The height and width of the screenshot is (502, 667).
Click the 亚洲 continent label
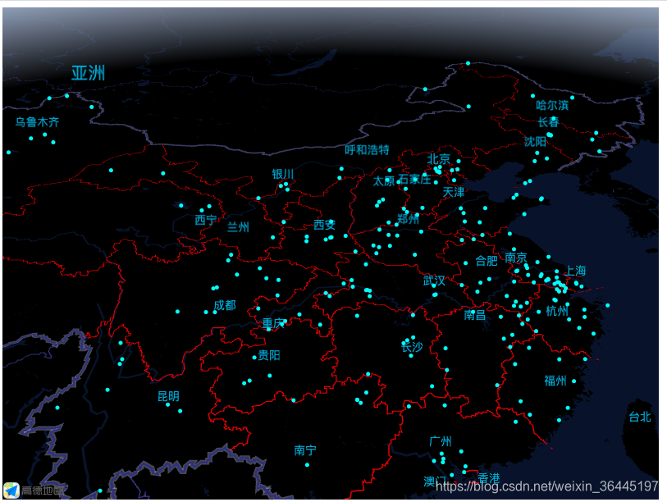coord(88,73)
